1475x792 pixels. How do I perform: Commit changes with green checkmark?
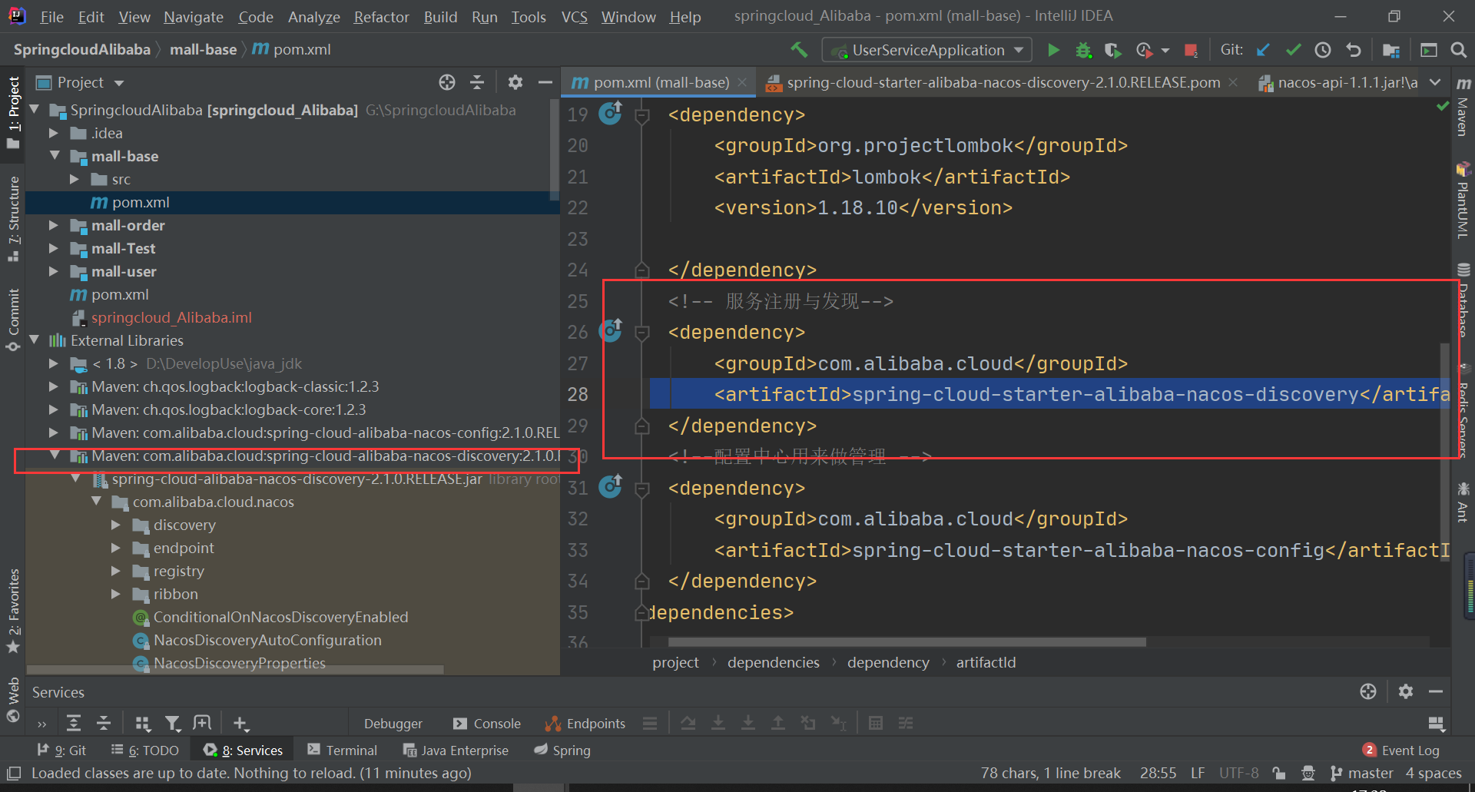coord(1293,50)
